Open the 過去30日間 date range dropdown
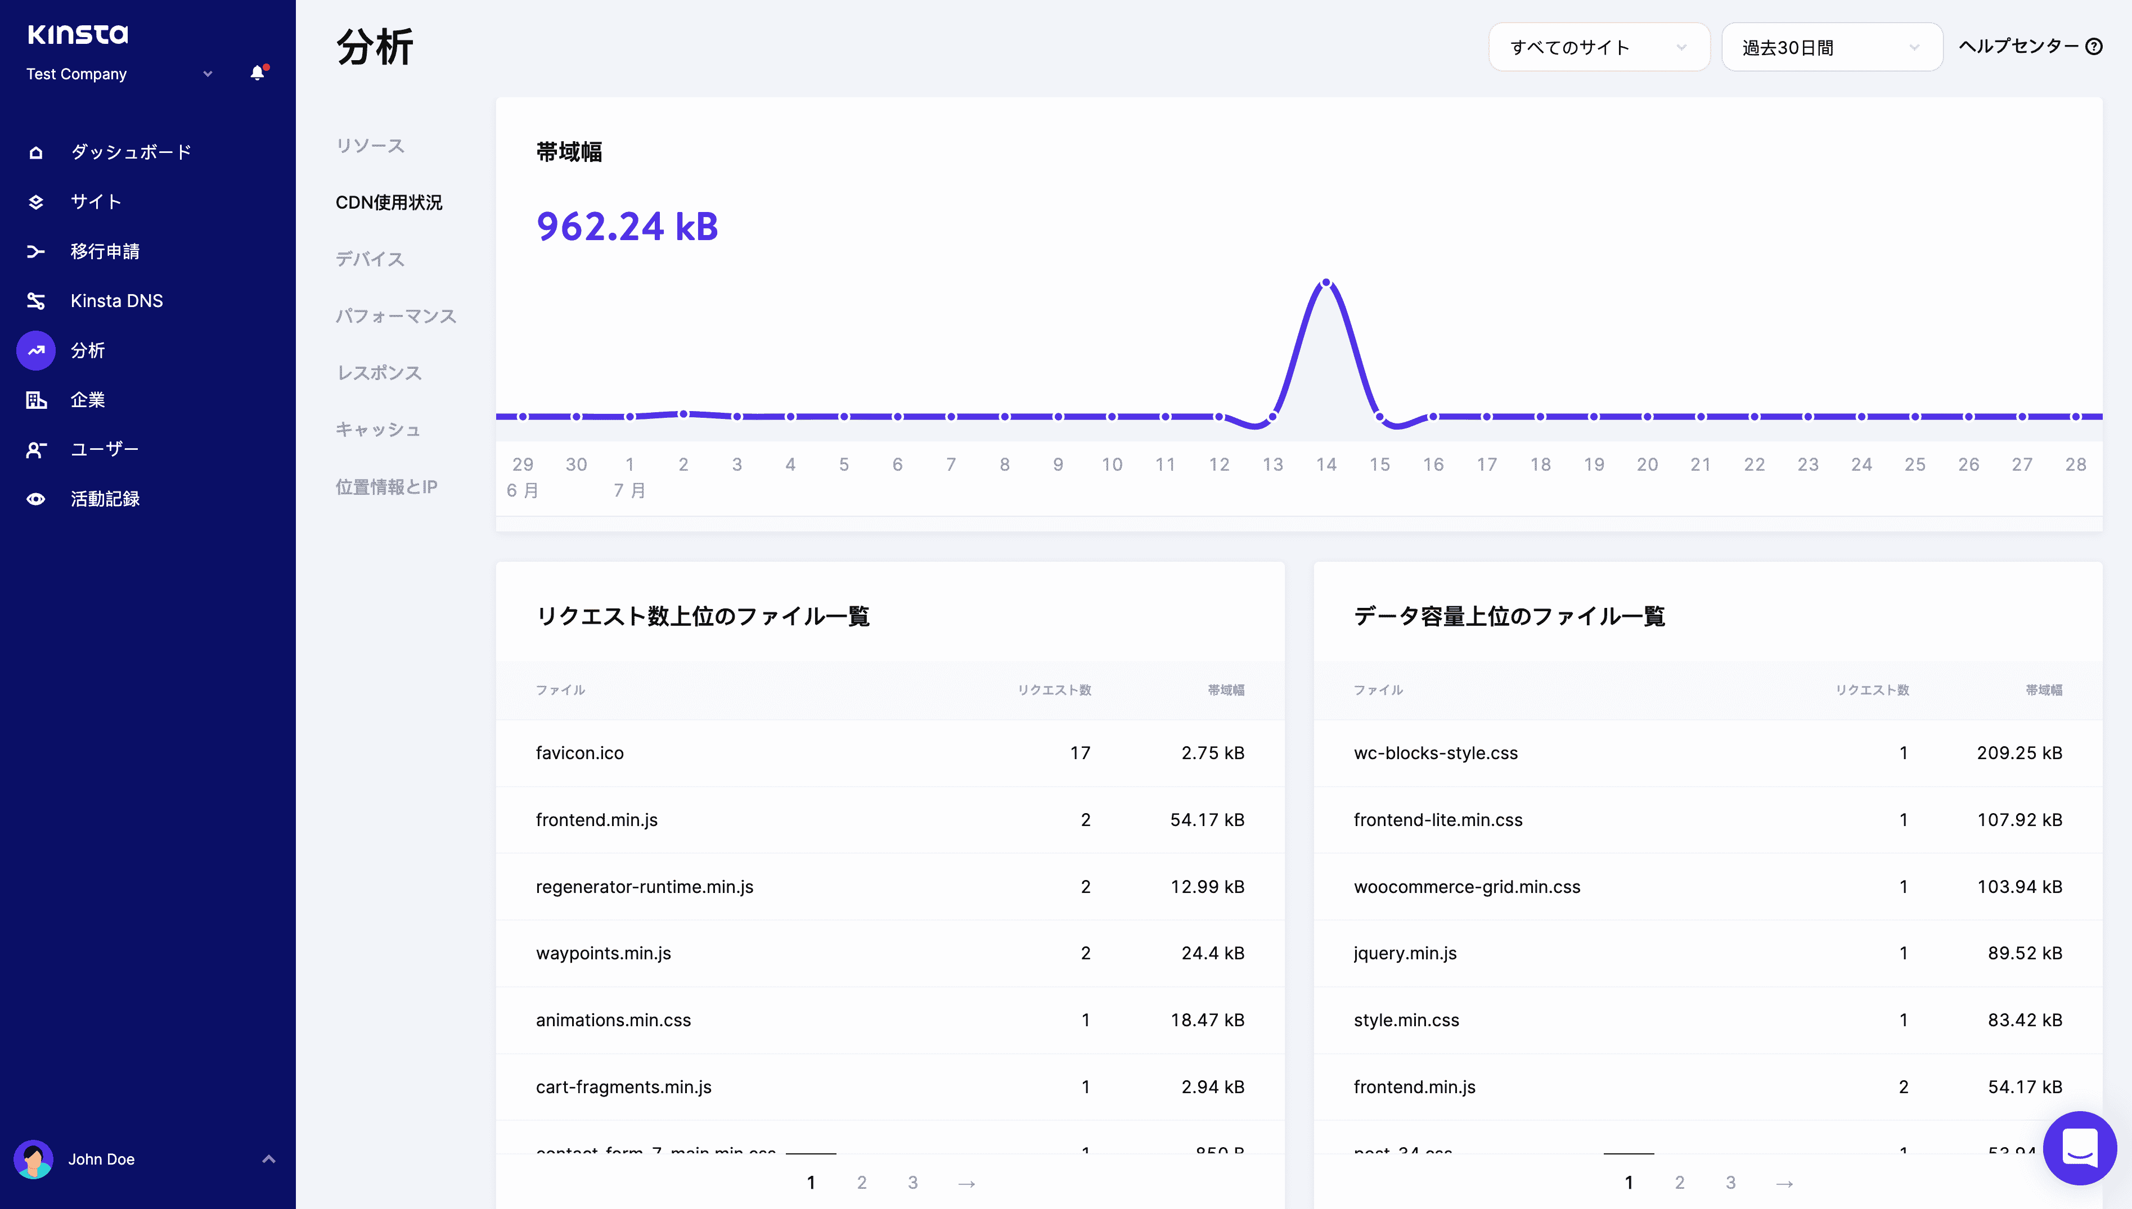Image resolution: width=2132 pixels, height=1209 pixels. (x=1832, y=47)
